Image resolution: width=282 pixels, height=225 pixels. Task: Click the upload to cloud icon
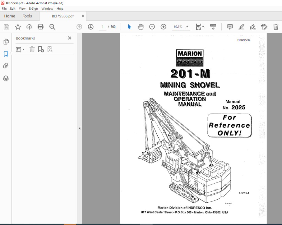click(29, 27)
